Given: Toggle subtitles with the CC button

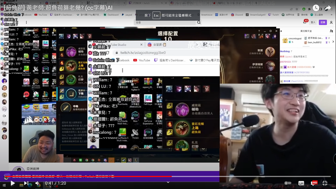Looking at the screenshot, I should (x=301, y=183).
